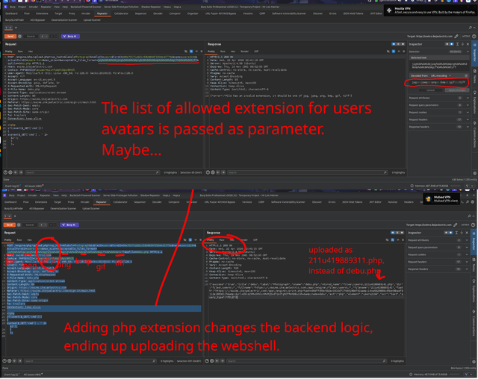Select side-by-side layout toggle, top response header

(x=394, y=44)
